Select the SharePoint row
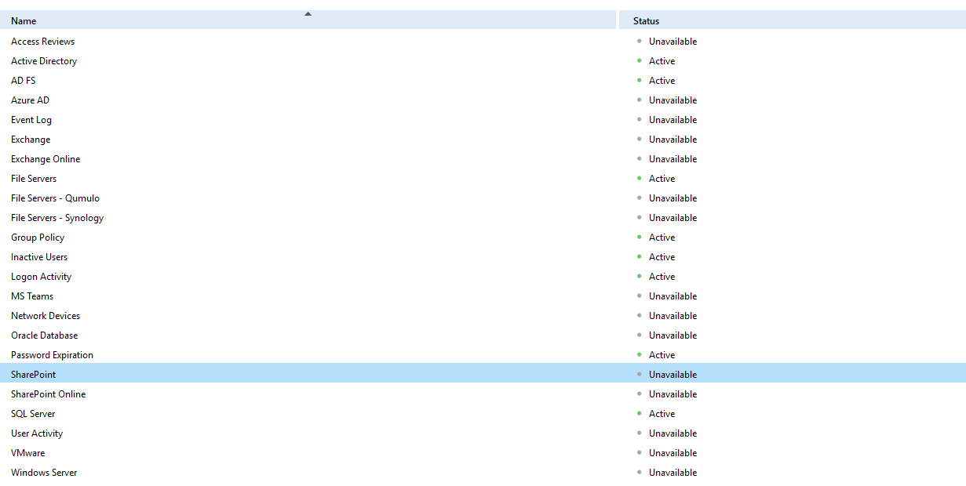This screenshot has height=486, width=966. pos(34,375)
